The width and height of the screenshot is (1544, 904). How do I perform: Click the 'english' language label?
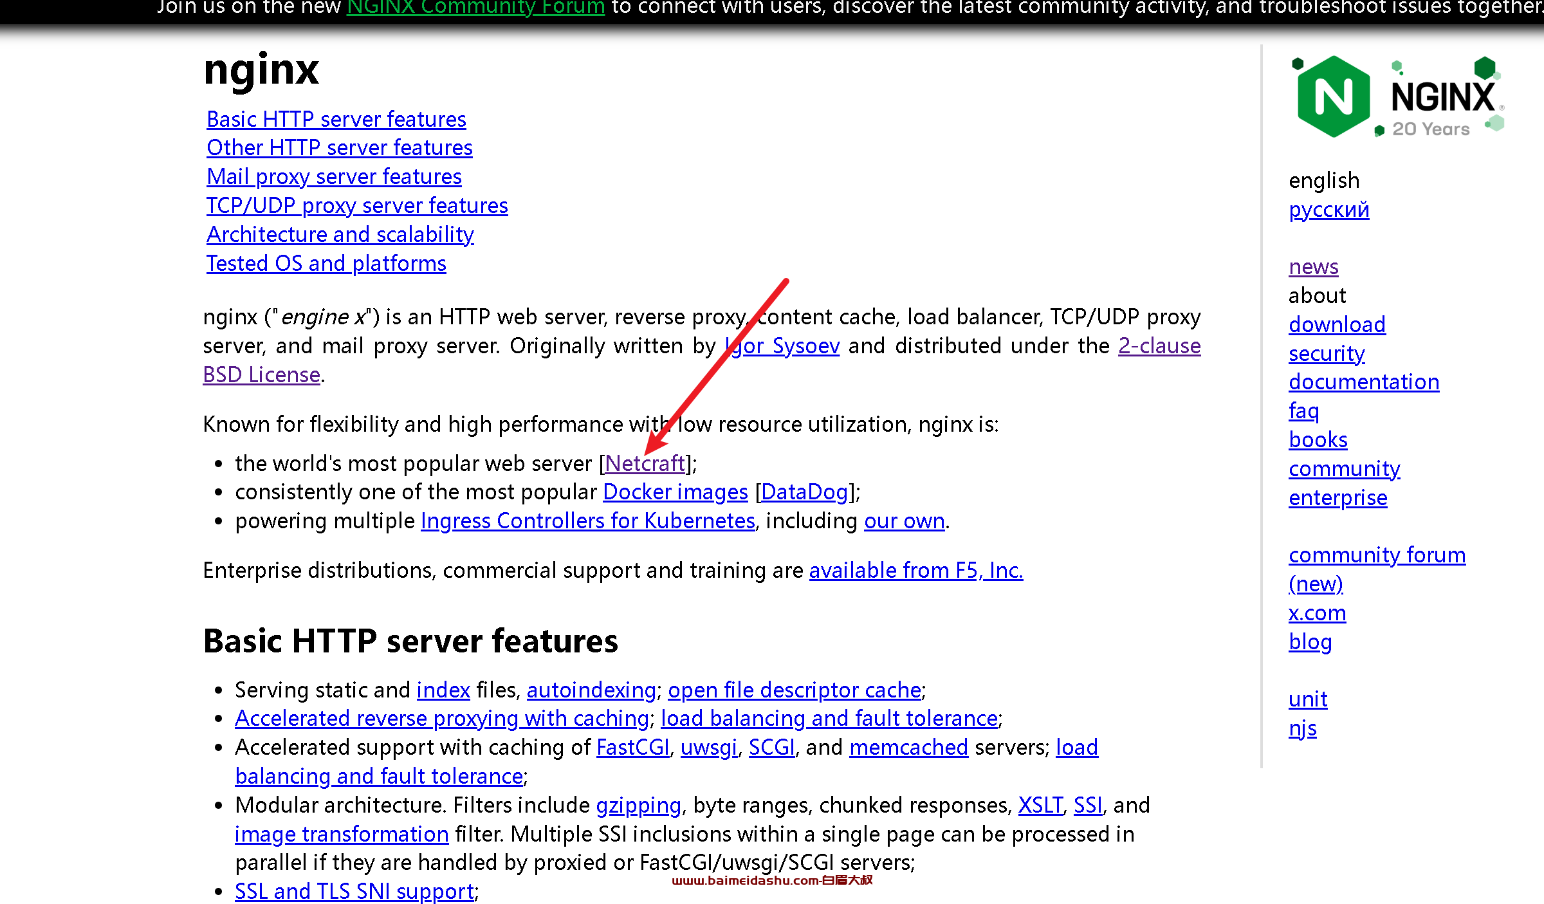pyautogui.click(x=1324, y=181)
